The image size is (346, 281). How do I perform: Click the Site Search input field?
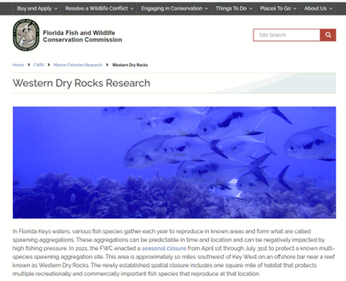(x=287, y=35)
